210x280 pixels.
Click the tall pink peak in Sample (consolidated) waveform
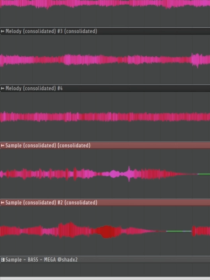tap(129, 174)
